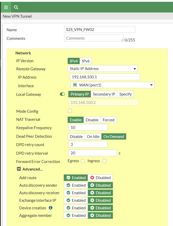Image resolution: width=173 pixels, height=226 pixels.
Task: Set NAT Traversal to Forced
Action: point(108,120)
